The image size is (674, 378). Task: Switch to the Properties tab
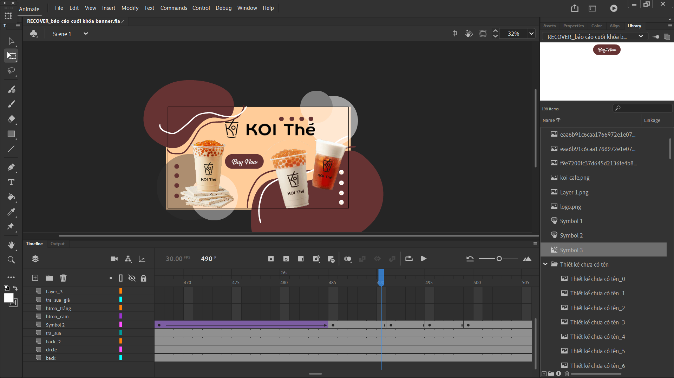574,26
